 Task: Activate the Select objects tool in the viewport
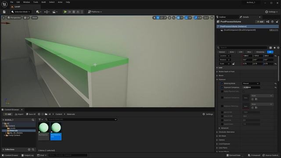(154, 18)
